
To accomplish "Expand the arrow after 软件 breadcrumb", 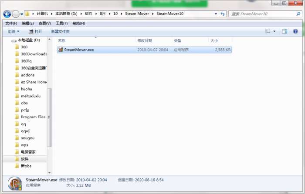I will [96, 14].
